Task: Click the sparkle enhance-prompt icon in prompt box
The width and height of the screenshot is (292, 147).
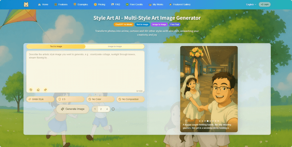Action: (x=45, y=89)
